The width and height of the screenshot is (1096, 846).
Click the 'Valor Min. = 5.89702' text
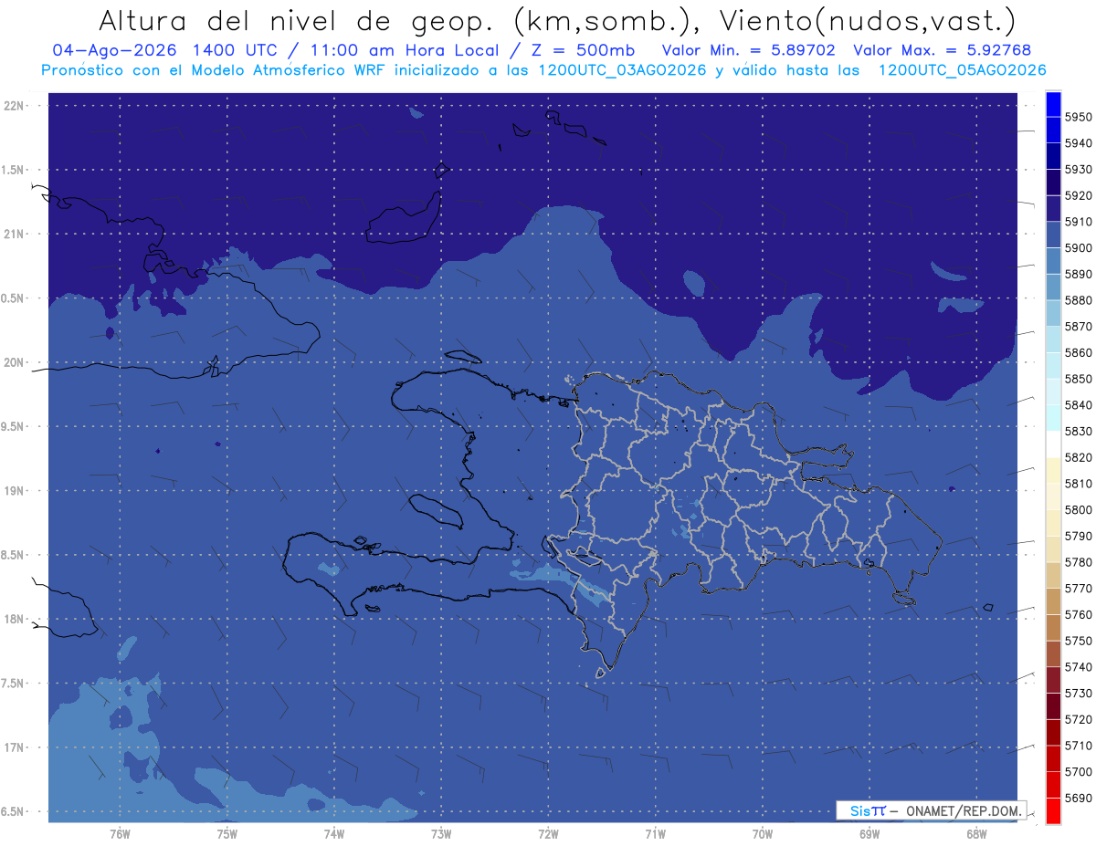pos(748,50)
